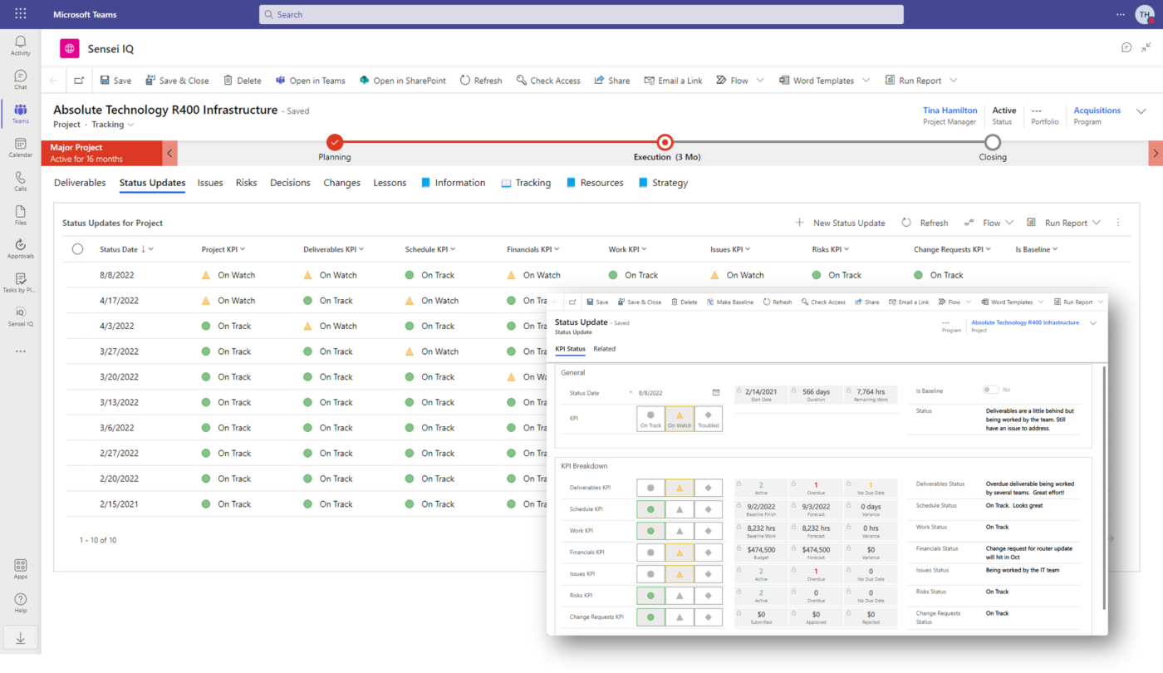
Task: Open the Tasks by Planner app
Action: 20,283
